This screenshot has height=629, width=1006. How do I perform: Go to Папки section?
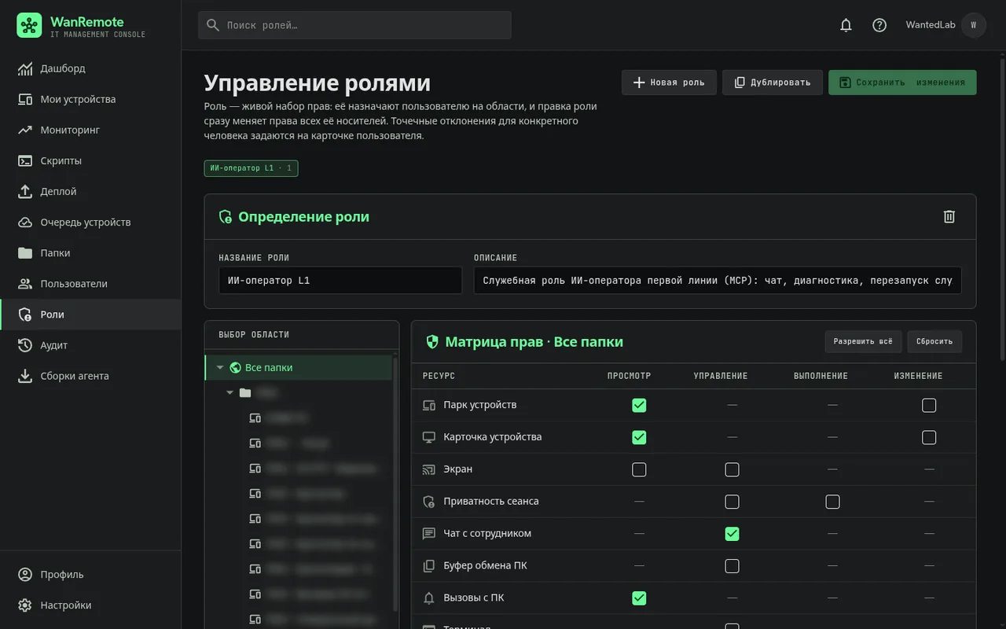(x=90, y=252)
